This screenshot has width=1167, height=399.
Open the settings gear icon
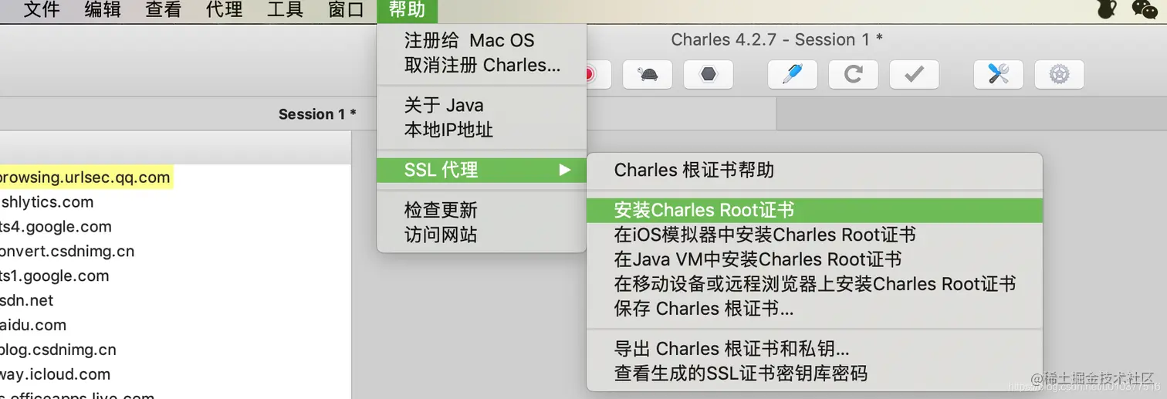(1059, 75)
